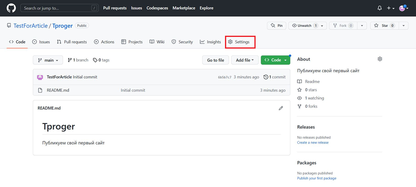Screen dimensions: 416x187
Task: Open Explore in the top navigation
Action: click(206, 8)
